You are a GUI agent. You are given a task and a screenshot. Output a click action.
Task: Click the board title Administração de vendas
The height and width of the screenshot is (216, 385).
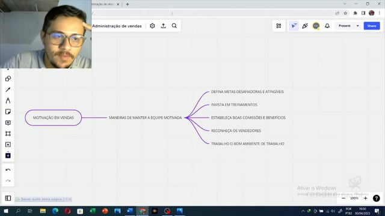tap(117, 26)
